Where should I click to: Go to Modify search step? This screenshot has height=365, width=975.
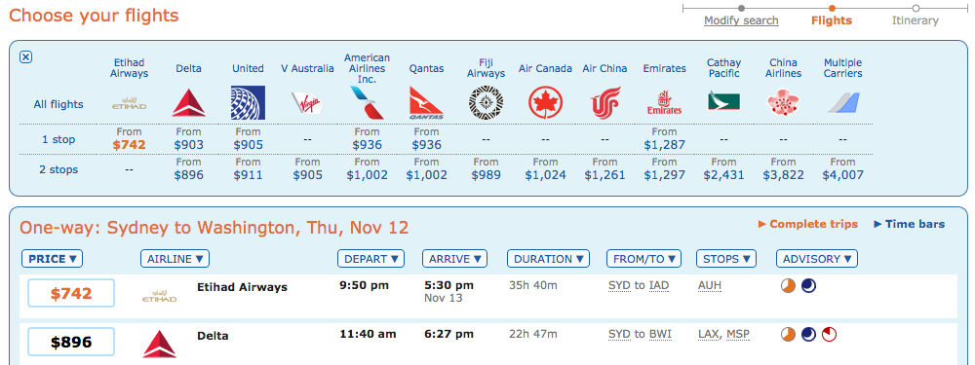[x=741, y=20]
